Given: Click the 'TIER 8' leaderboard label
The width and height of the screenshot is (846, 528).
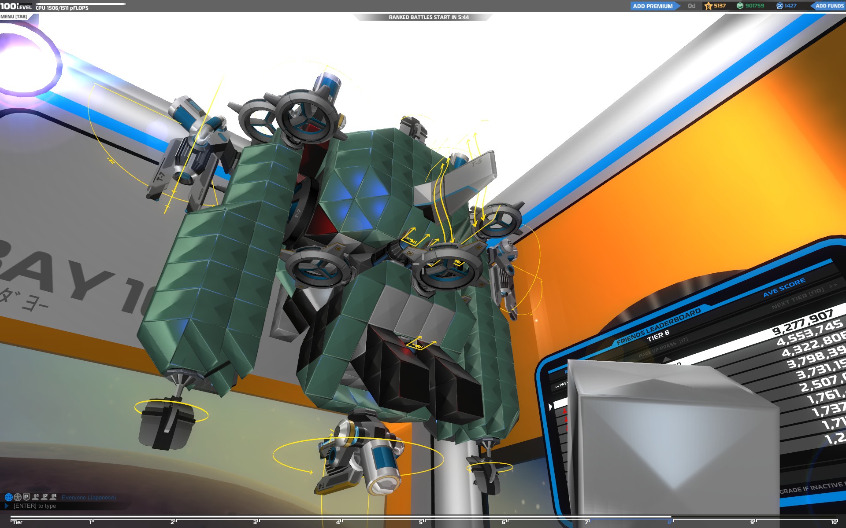Looking at the screenshot, I should [x=658, y=336].
